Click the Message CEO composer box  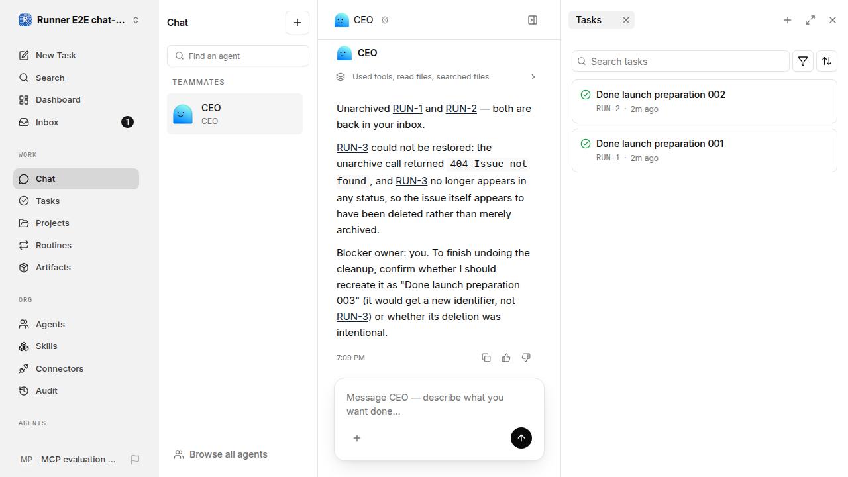click(x=439, y=404)
